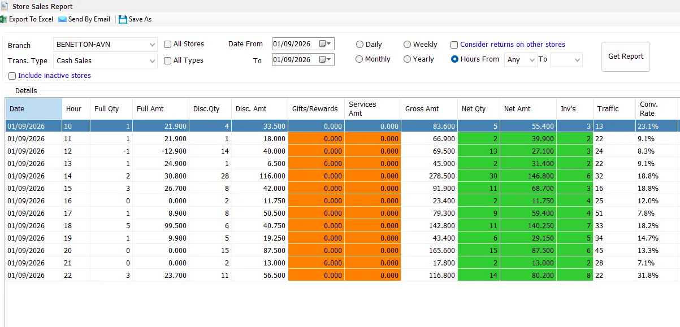Image resolution: width=680 pixels, height=327 pixels.
Task: Click the Export To Excel icon
Action: point(3,19)
